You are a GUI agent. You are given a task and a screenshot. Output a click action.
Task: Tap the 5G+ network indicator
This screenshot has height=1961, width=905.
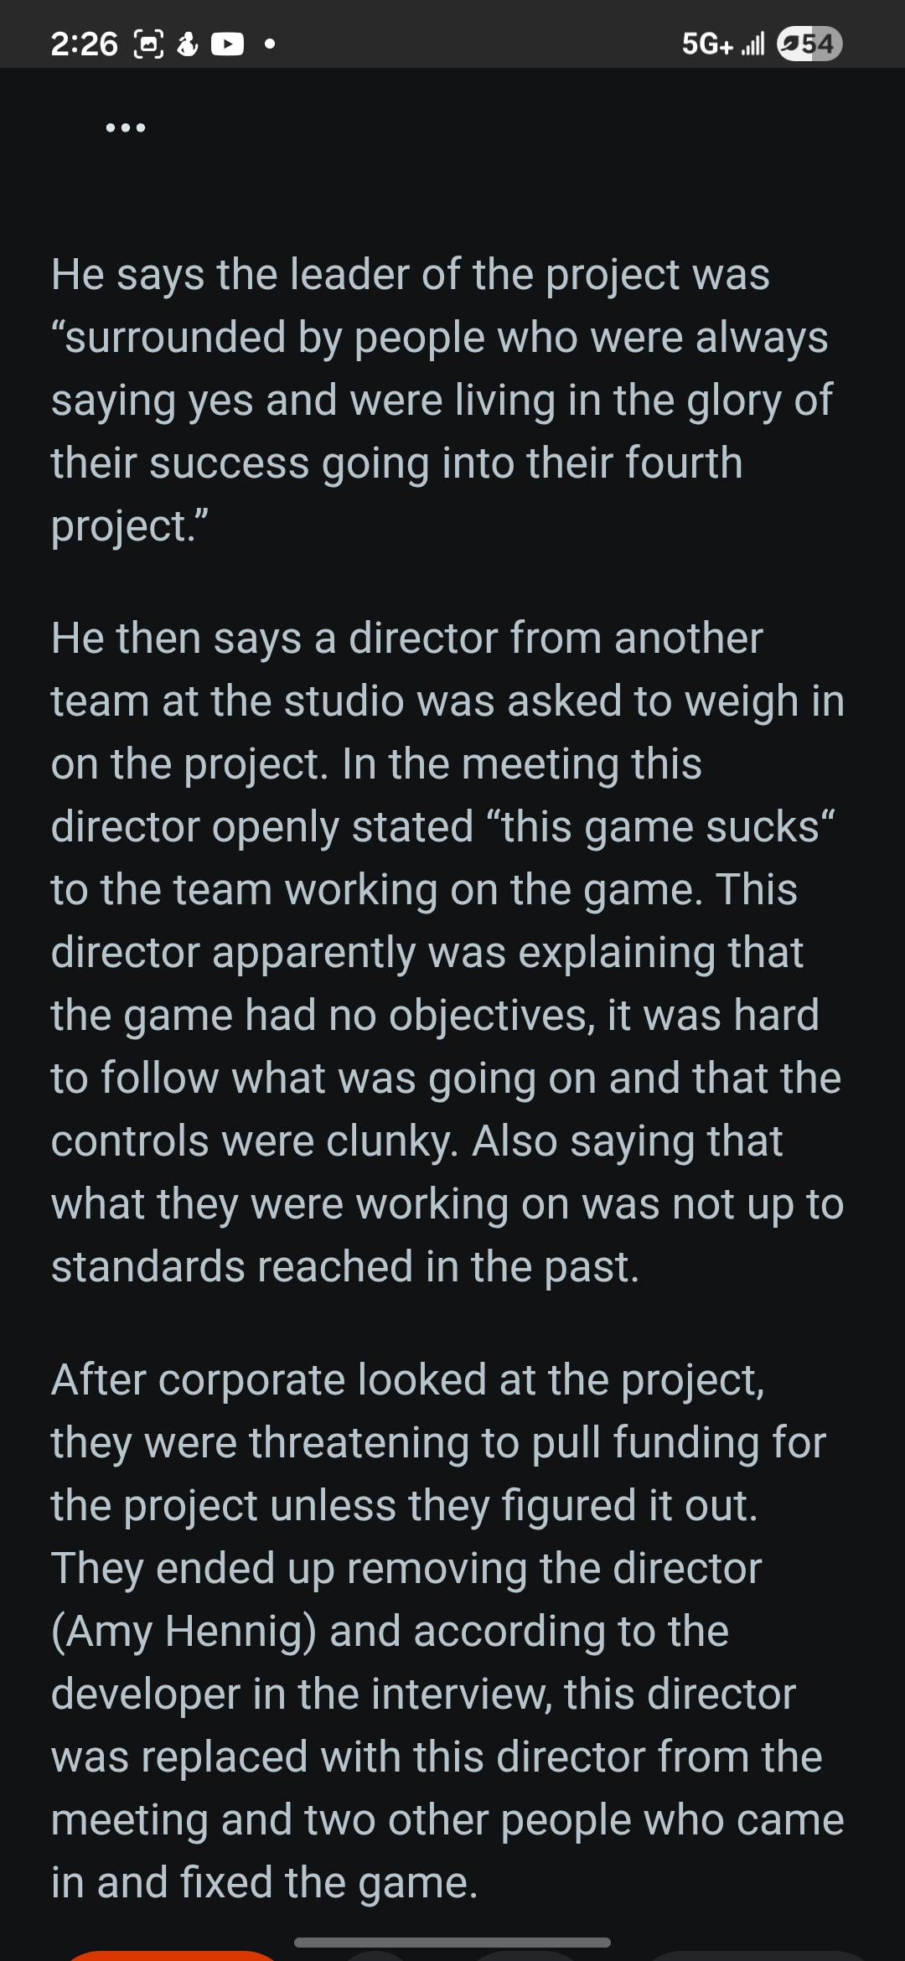click(706, 44)
